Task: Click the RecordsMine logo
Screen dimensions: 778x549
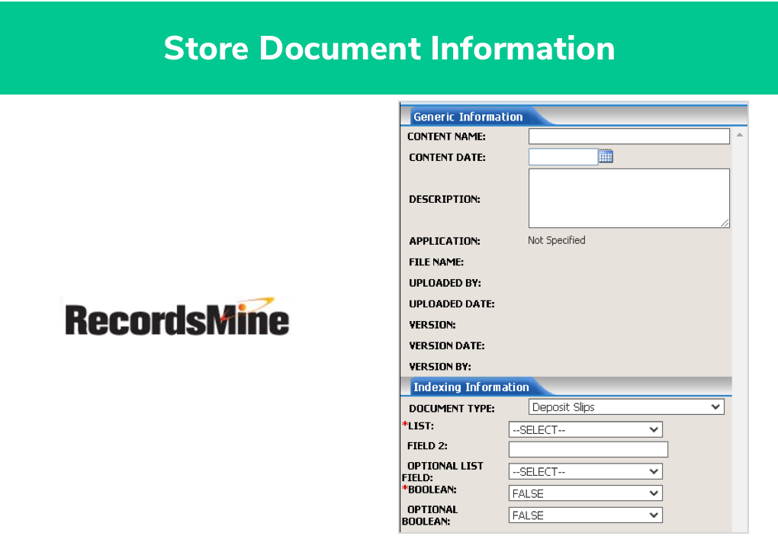Action: (x=177, y=317)
